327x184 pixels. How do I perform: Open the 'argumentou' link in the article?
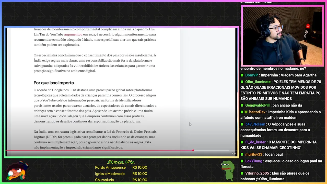coord(73,34)
